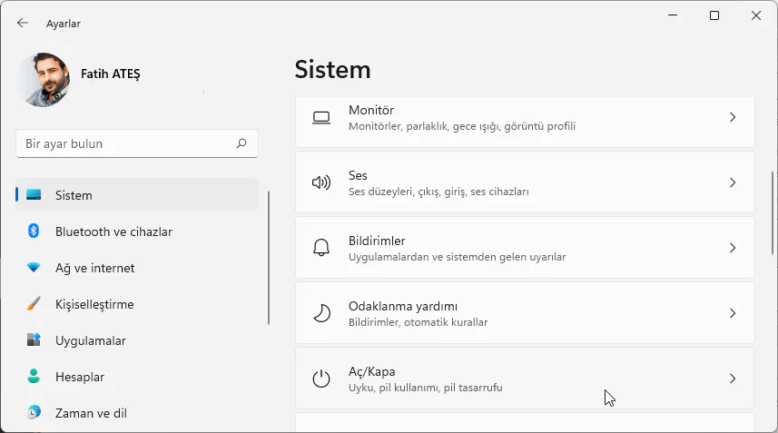
Task: Select Uygulamalar in the sidebar
Action: (x=90, y=340)
